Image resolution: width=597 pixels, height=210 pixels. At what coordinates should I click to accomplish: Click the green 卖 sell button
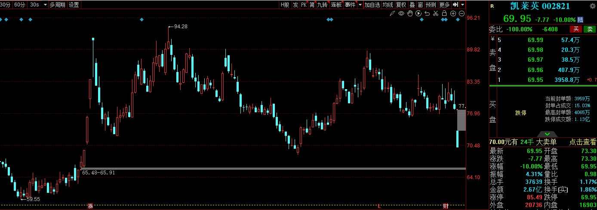click(590, 29)
